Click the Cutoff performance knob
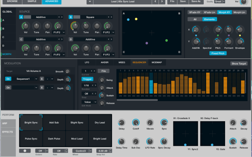Viewport: 252px width, 157px height. [136, 123]
